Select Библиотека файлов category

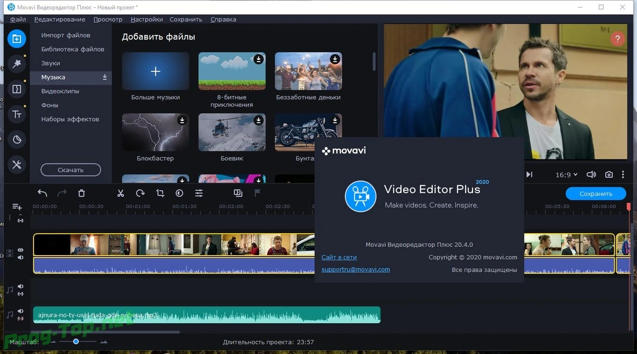coord(73,49)
